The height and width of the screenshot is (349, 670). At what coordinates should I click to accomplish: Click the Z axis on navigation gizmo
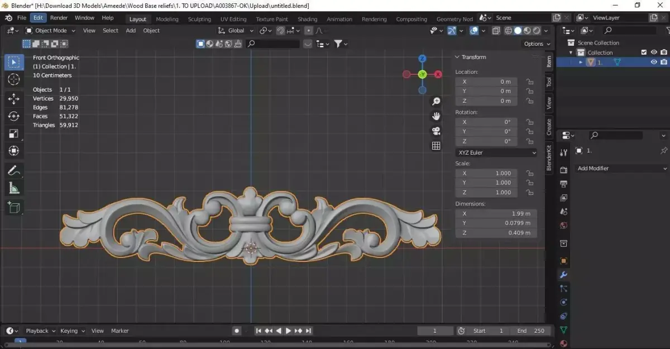[422, 59]
